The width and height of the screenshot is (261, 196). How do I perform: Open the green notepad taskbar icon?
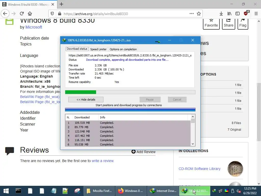point(65,191)
